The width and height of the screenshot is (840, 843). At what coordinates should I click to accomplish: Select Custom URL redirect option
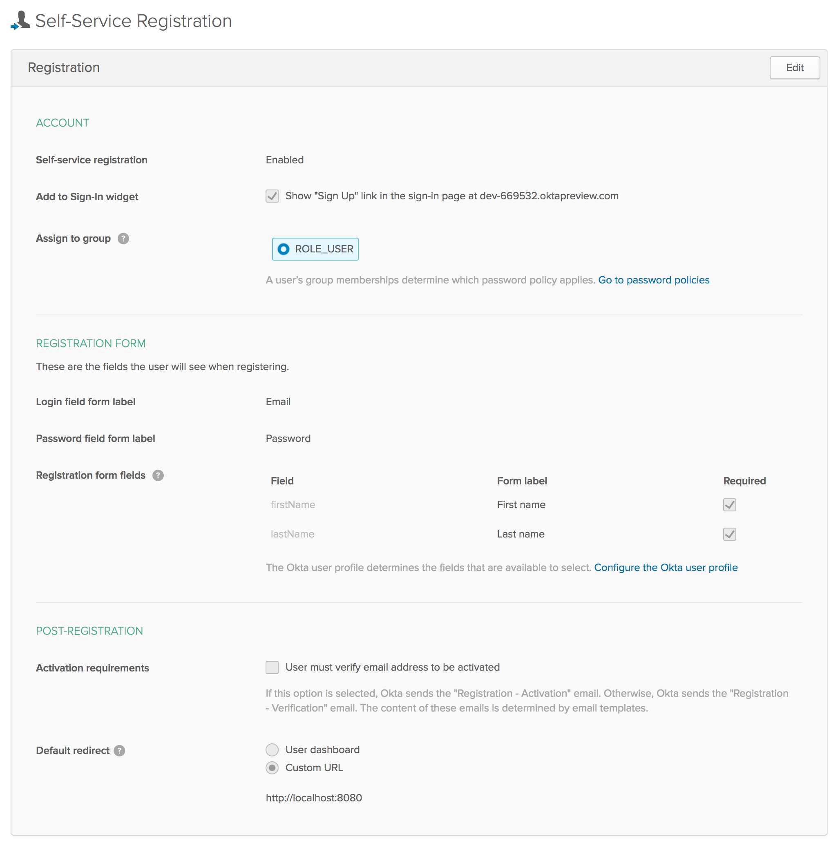(272, 768)
